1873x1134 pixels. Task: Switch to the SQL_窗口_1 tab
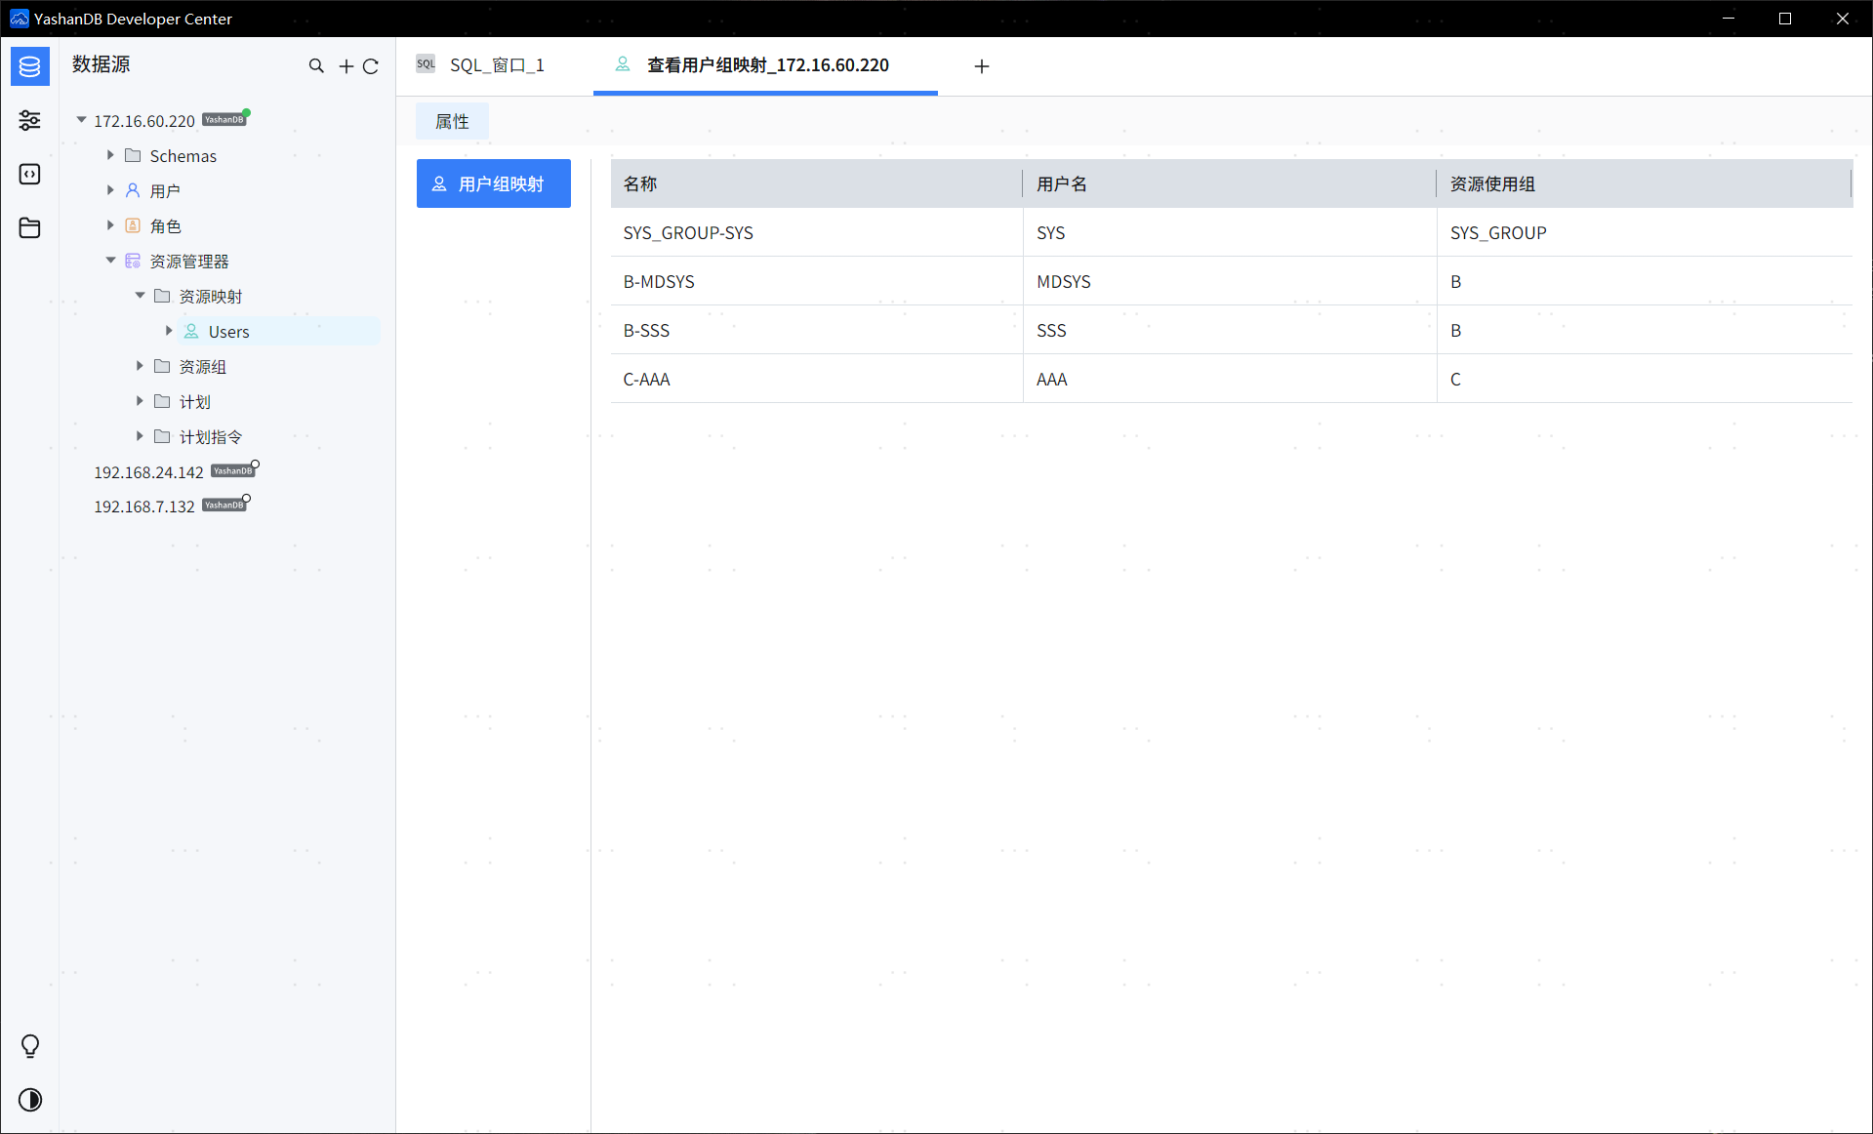pos(496,65)
